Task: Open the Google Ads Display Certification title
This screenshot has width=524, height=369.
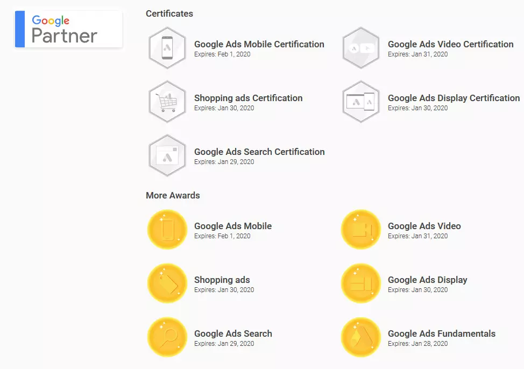Action: pos(454,98)
